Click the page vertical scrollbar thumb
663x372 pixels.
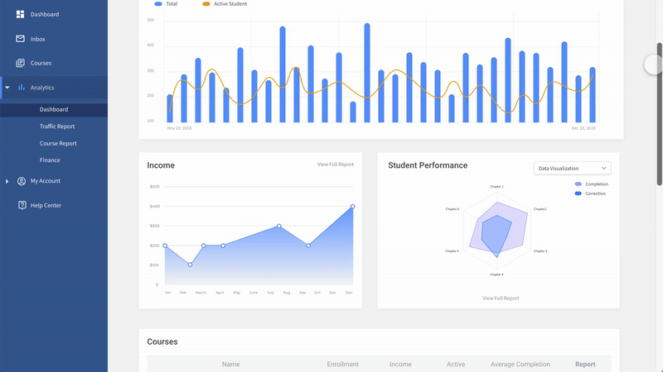pos(659,114)
